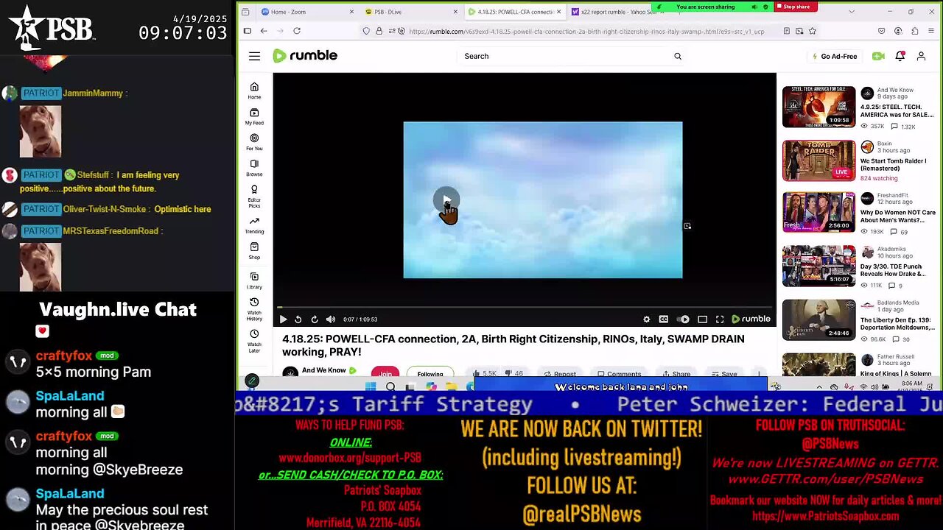This screenshot has height=530, width=943.
Task: Open My Feed in the sidebar
Action: [254, 116]
